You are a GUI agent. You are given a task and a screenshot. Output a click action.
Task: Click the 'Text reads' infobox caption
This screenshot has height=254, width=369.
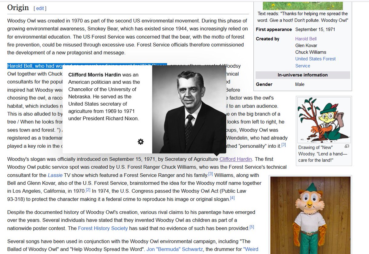tap(303, 17)
